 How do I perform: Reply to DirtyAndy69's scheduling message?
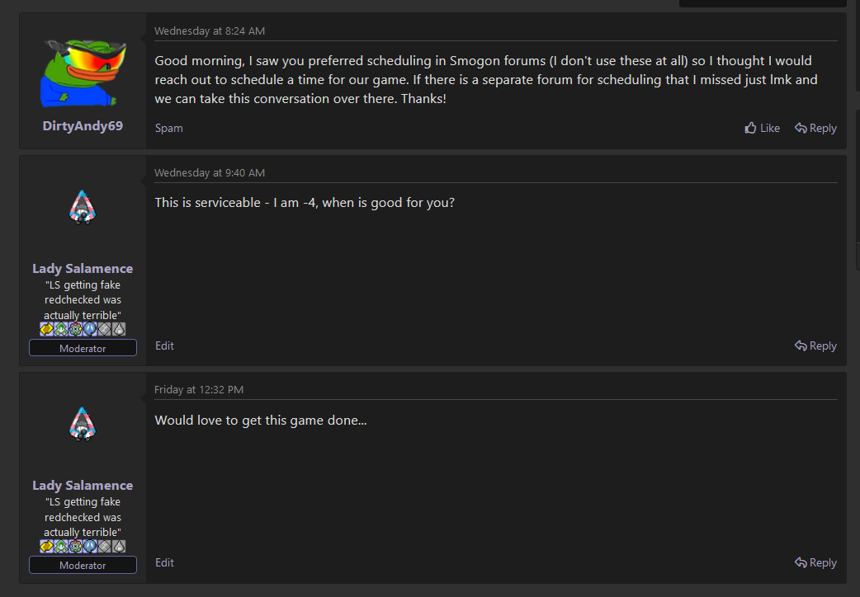click(815, 128)
